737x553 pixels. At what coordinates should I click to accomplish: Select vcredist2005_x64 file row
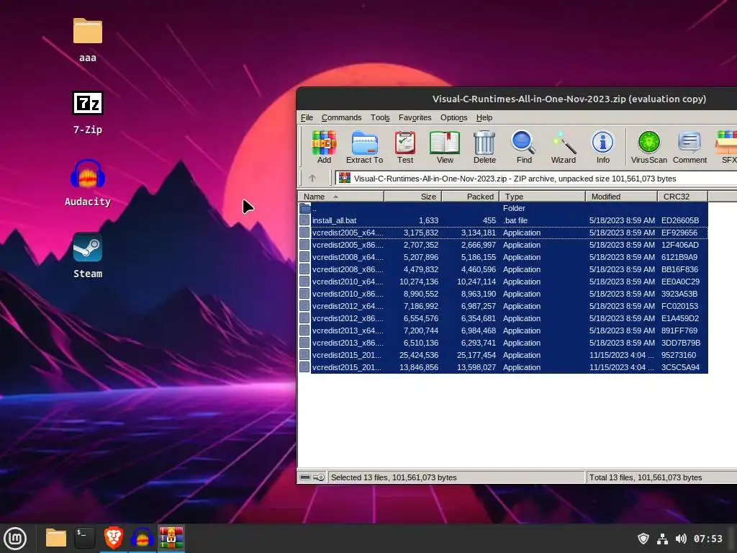pos(503,233)
